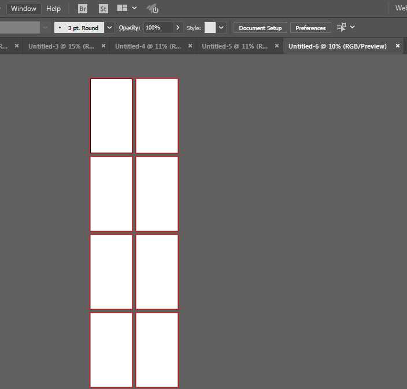Open the arrange documents layout icon
Viewport: 407px width, 389px height.
click(123, 9)
